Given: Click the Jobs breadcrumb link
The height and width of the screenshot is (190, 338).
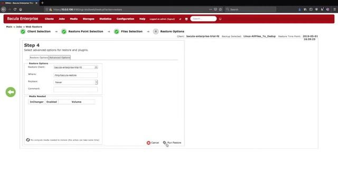Looking at the screenshot, I should coord(19,27).
